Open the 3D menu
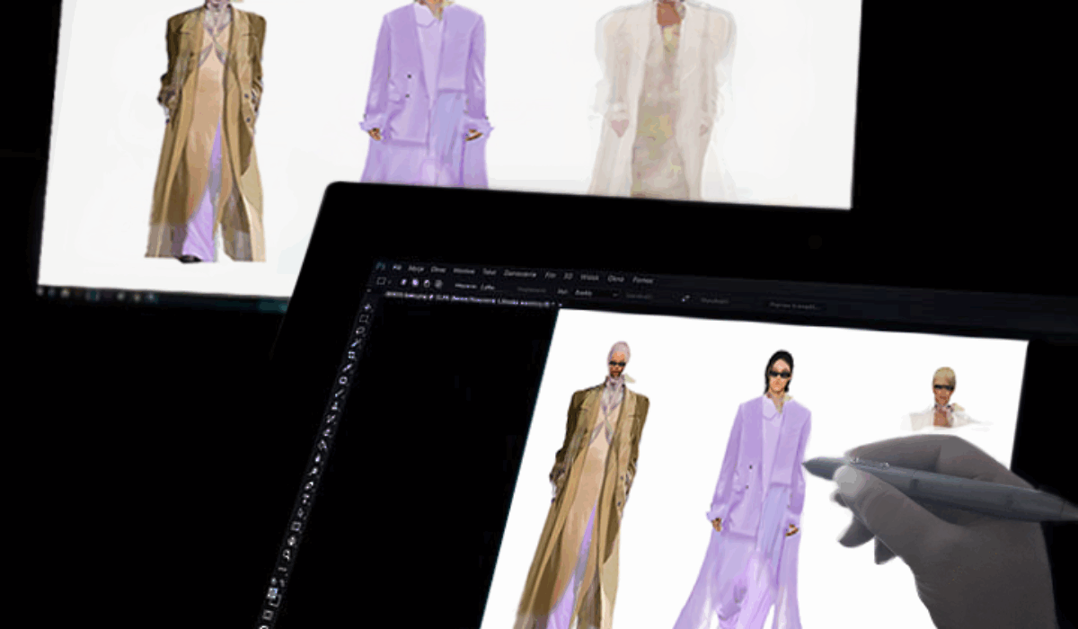The width and height of the screenshot is (1078, 629). [x=568, y=277]
